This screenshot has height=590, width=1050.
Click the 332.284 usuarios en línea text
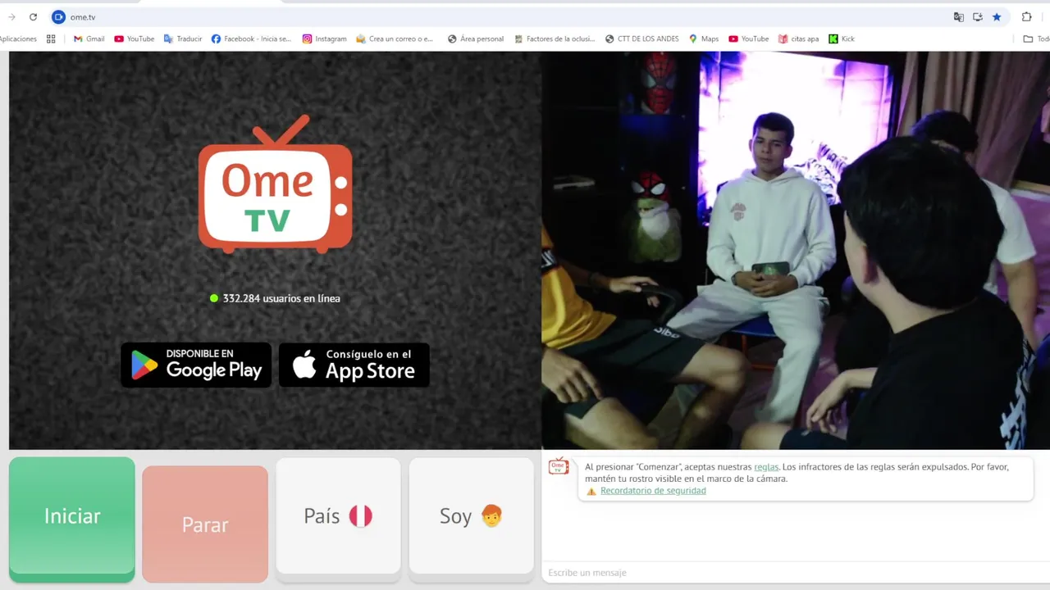click(281, 298)
